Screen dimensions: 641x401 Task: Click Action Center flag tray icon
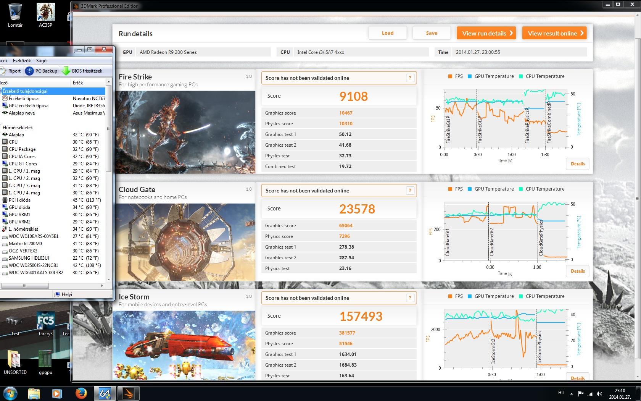pos(581,393)
